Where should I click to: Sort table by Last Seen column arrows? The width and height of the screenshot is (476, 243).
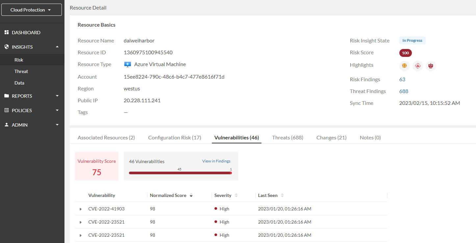[x=282, y=196]
